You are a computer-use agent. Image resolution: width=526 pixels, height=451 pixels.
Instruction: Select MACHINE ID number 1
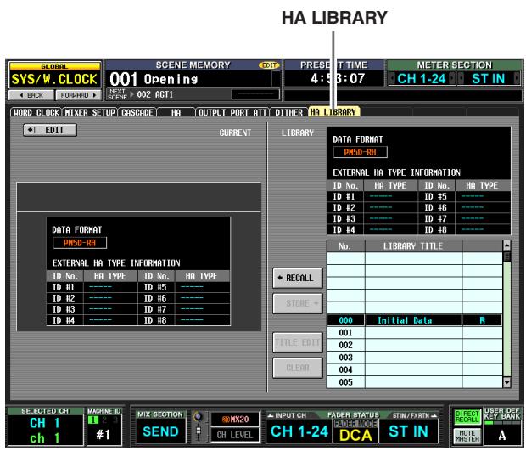coord(93,420)
